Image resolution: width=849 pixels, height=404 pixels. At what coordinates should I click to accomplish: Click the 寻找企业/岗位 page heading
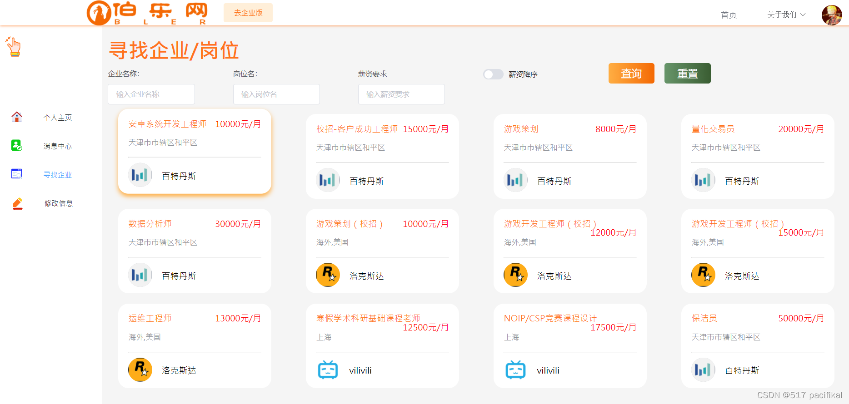(174, 50)
